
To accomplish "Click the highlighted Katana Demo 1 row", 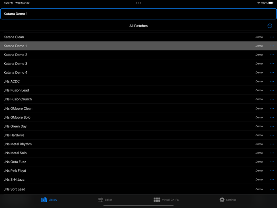I will coord(138,46).
